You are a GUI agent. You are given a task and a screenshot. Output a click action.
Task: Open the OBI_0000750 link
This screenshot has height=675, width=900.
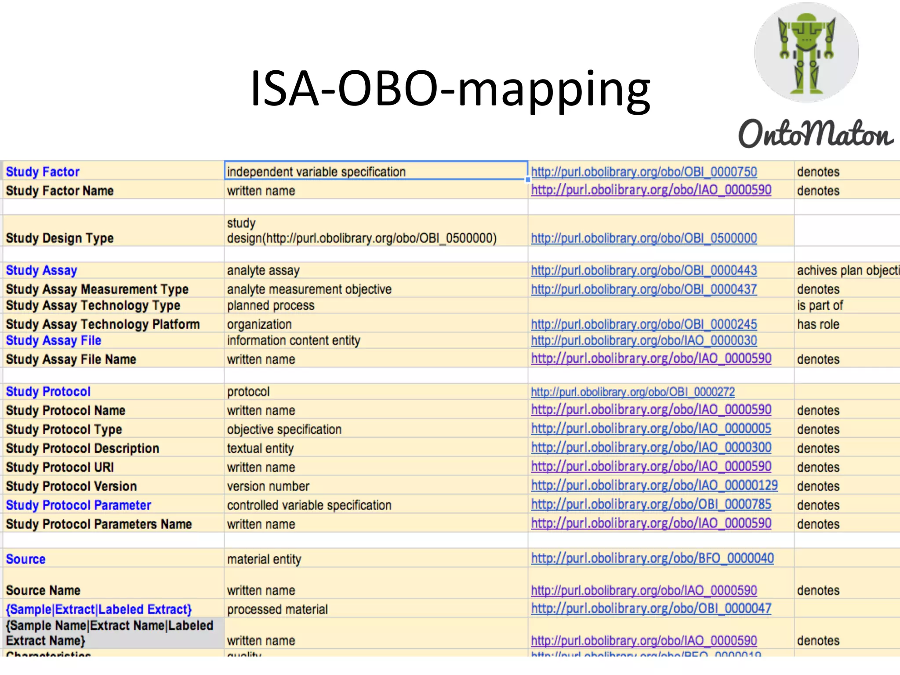(644, 171)
